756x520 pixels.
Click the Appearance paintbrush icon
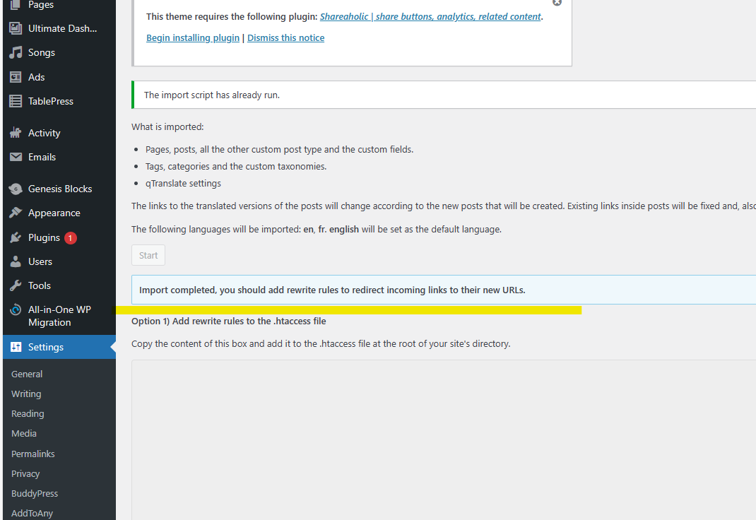[x=16, y=213]
